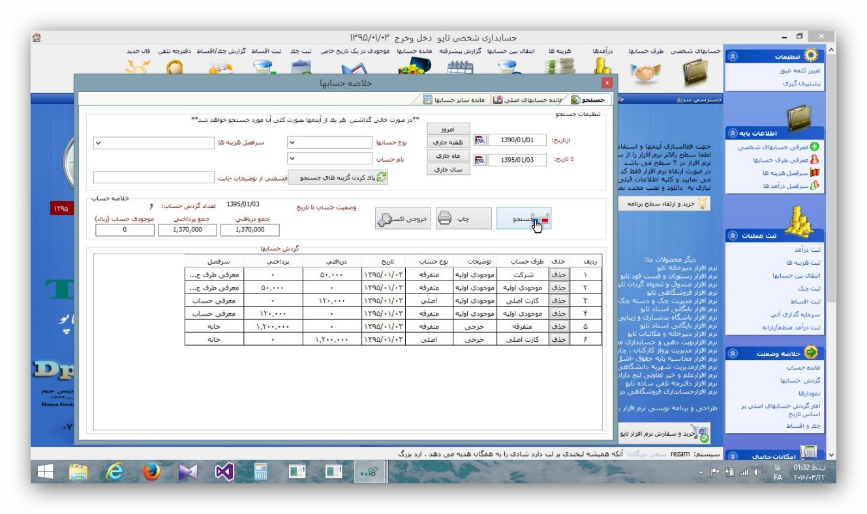
Task: Delete the first row with حذف button
Action: (x=558, y=275)
